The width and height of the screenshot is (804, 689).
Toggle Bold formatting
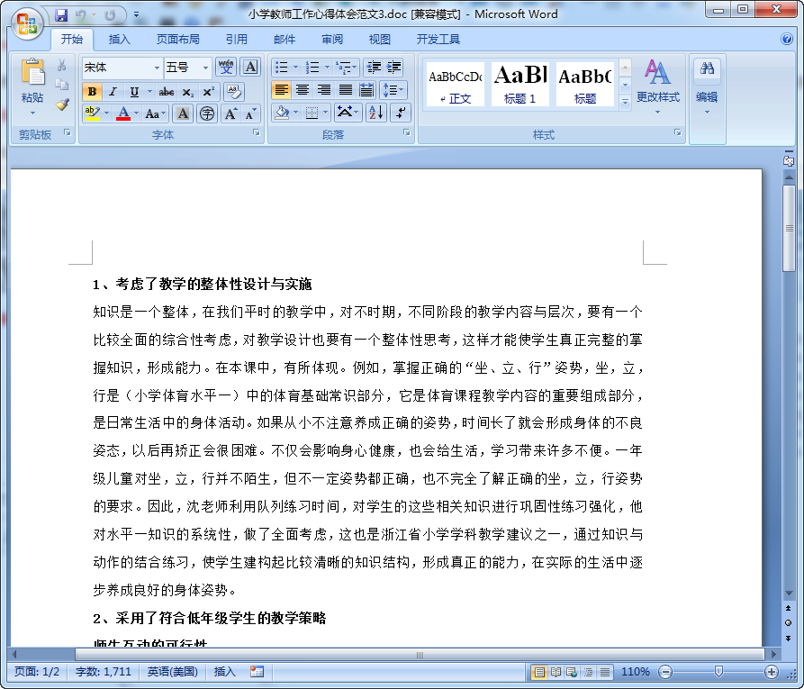click(x=93, y=92)
